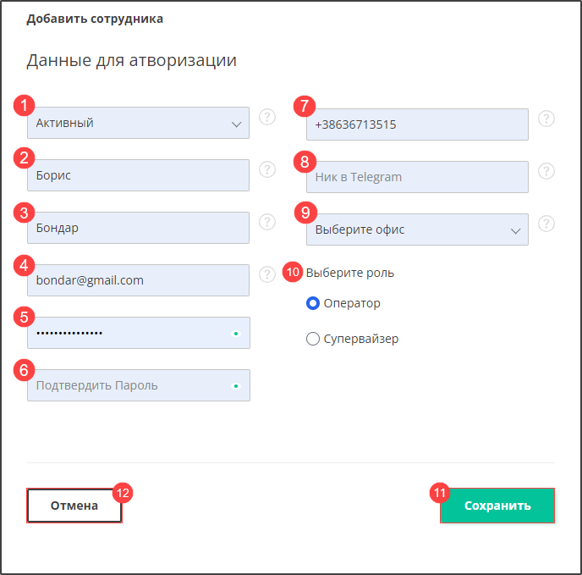Focus the Ник в Telegram input field
Image resolution: width=582 pixels, height=575 pixels.
[417, 177]
